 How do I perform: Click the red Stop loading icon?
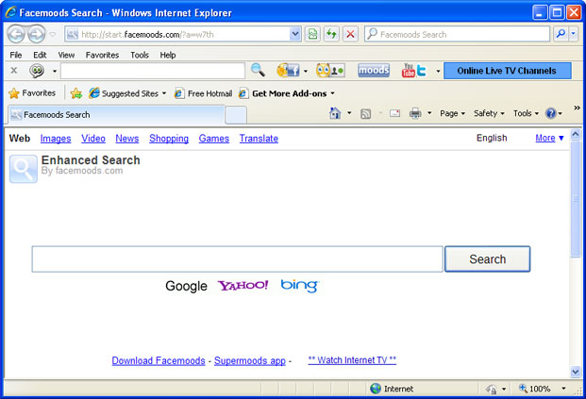point(350,34)
